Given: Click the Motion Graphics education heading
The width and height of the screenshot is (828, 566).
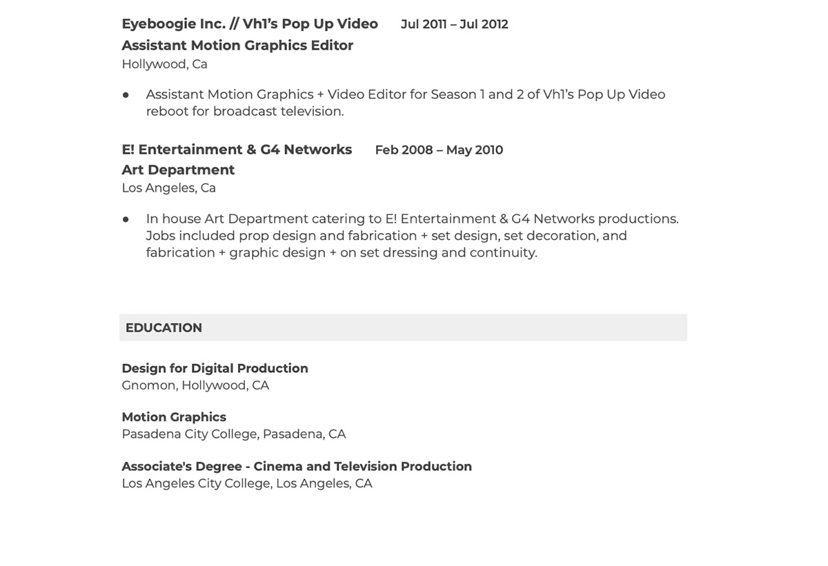Looking at the screenshot, I should (174, 417).
